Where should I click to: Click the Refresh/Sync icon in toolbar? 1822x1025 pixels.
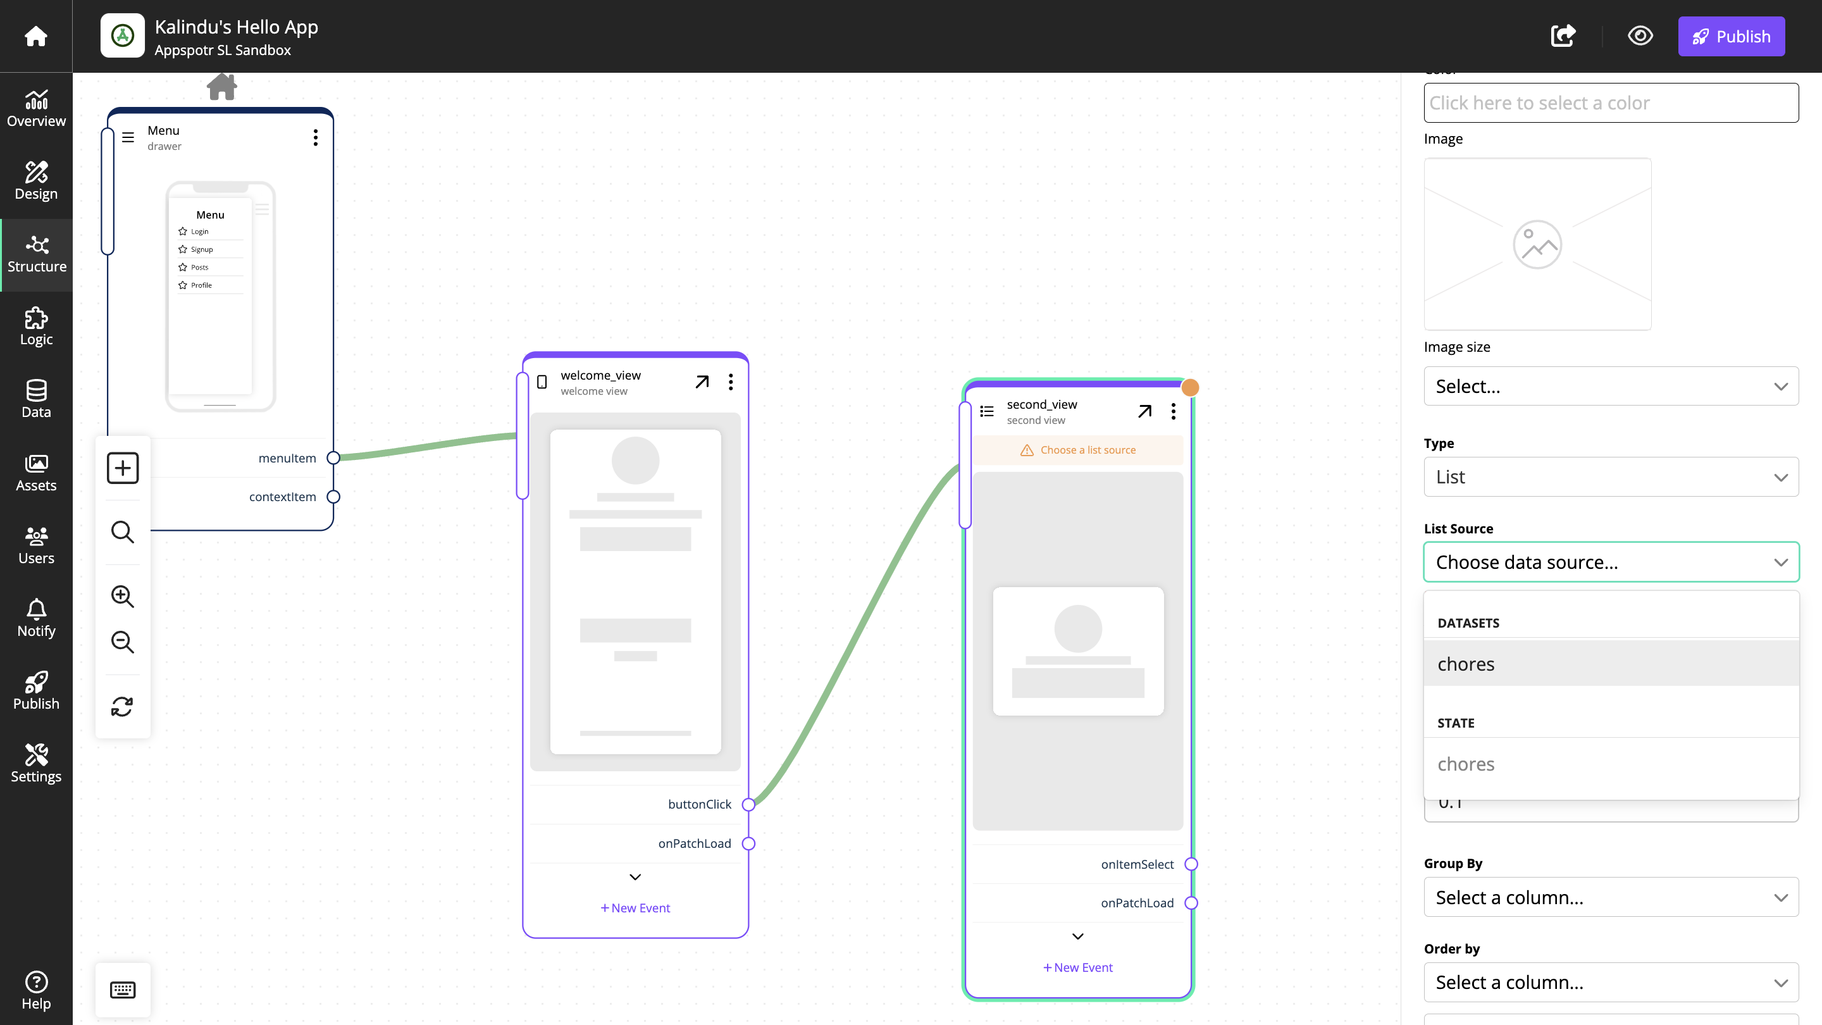tap(123, 706)
